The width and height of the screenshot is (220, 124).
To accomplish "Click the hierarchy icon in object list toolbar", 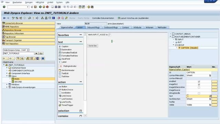I will 28,58.
